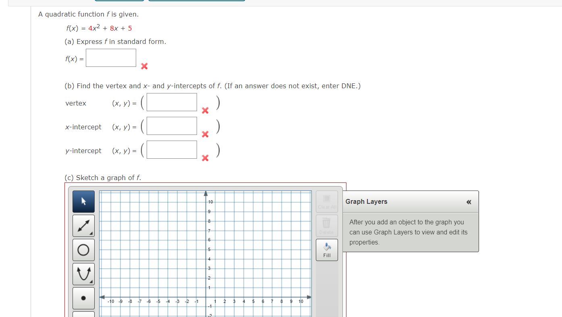
Task: Select the arrow selection tool
Action: tap(83, 201)
